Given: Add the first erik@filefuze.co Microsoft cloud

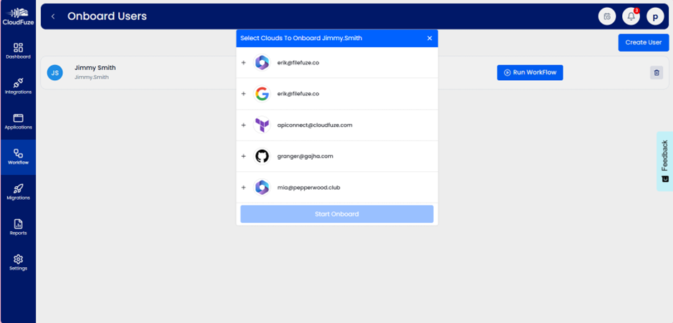Looking at the screenshot, I should point(243,63).
